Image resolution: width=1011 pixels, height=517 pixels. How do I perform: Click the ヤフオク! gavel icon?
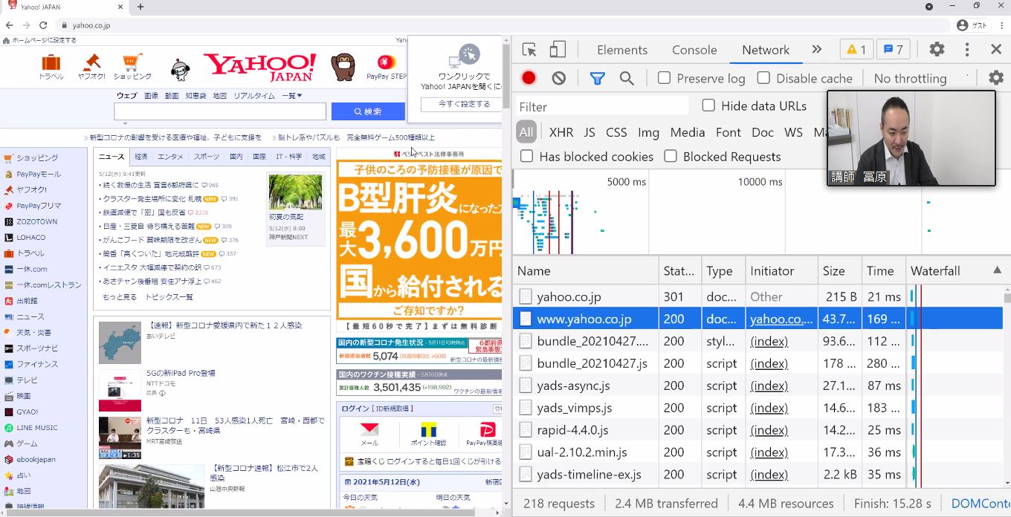92,62
